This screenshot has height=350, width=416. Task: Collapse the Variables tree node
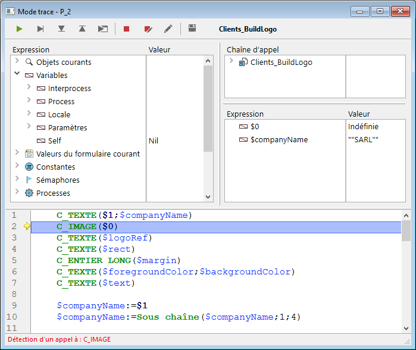pyautogui.click(x=17, y=74)
